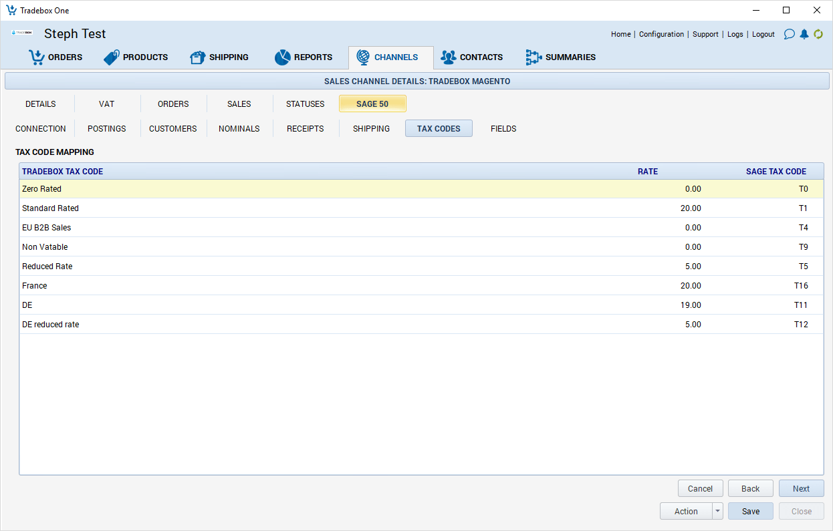
Task: Switch to the NOMINALS tab
Action: tap(239, 128)
